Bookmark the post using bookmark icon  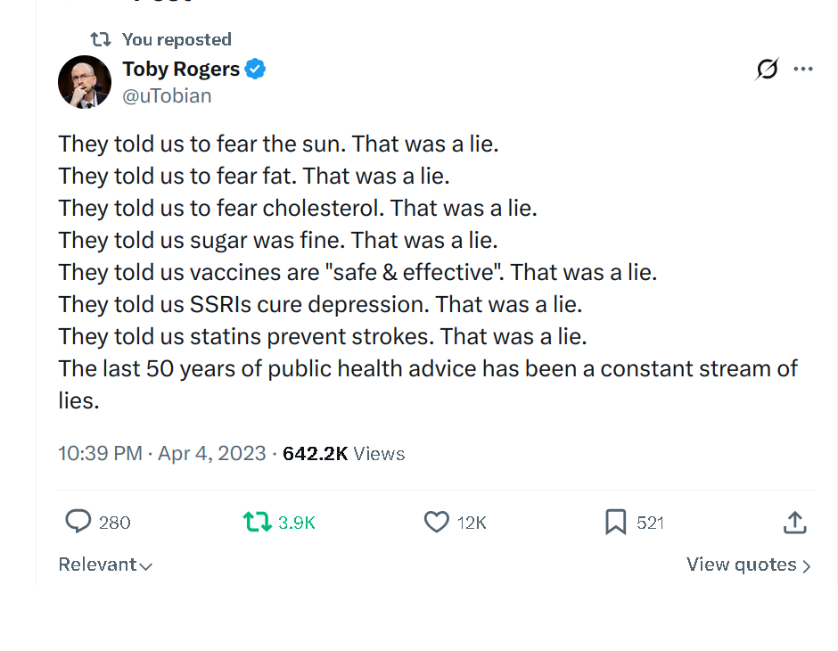click(616, 522)
